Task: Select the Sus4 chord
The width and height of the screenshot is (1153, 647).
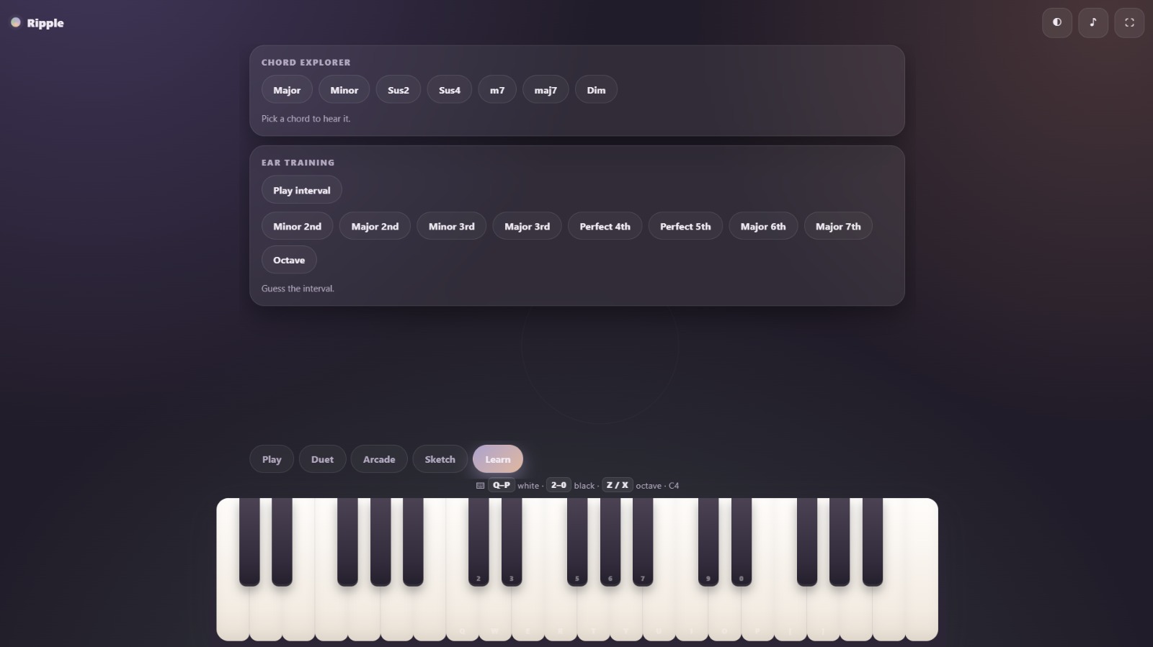Action: (x=450, y=90)
